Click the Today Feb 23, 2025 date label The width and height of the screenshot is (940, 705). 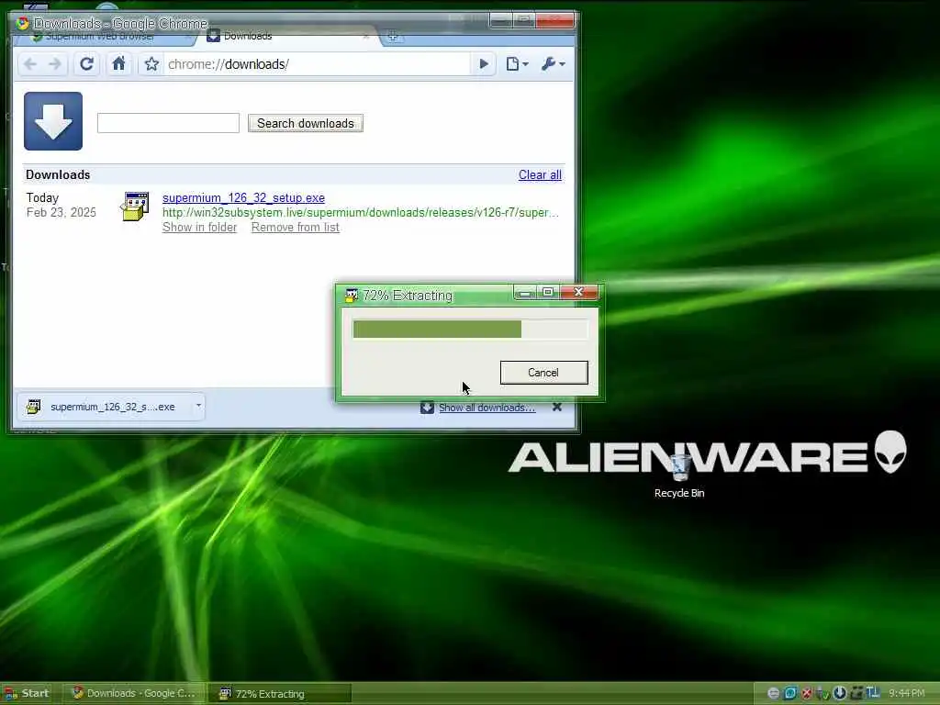tap(61, 205)
